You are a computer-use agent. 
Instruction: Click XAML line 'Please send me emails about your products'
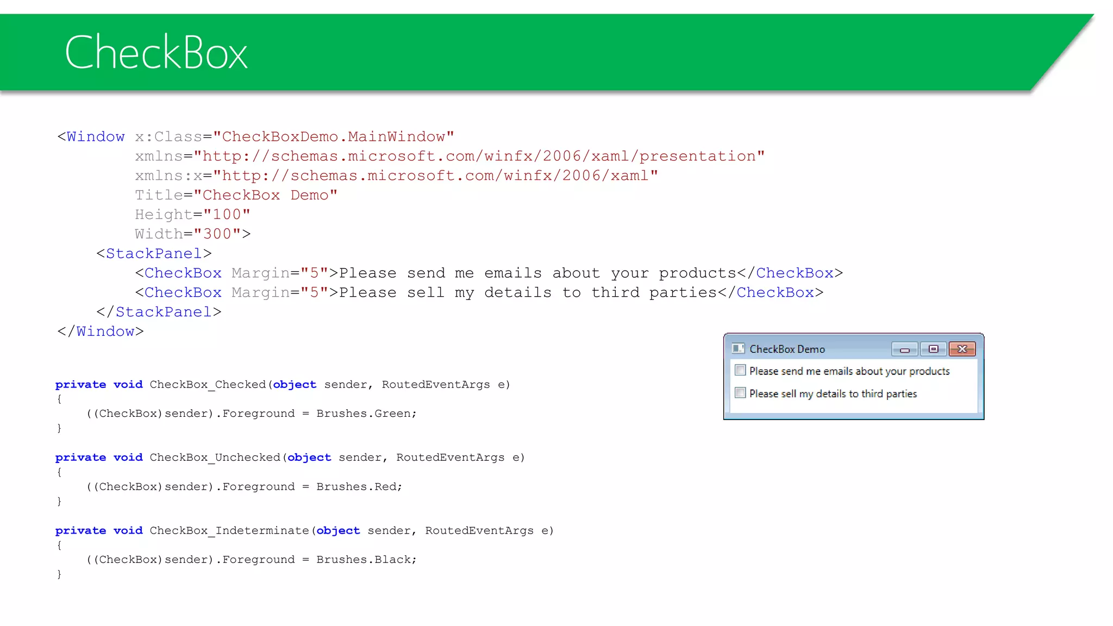pos(489,273)
